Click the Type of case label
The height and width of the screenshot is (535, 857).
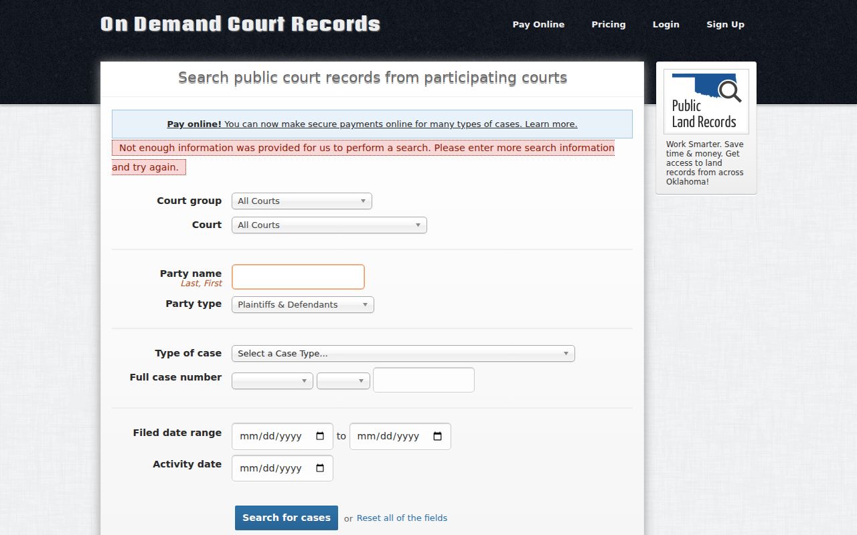click(188, 353)
